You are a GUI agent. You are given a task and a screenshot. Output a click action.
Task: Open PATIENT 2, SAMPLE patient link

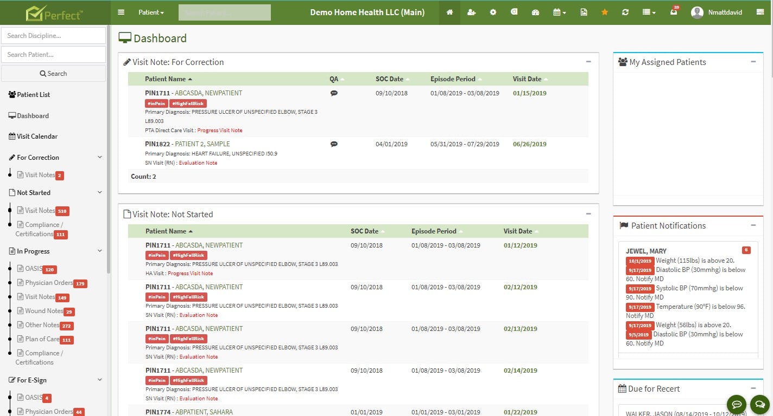point(202,144)
